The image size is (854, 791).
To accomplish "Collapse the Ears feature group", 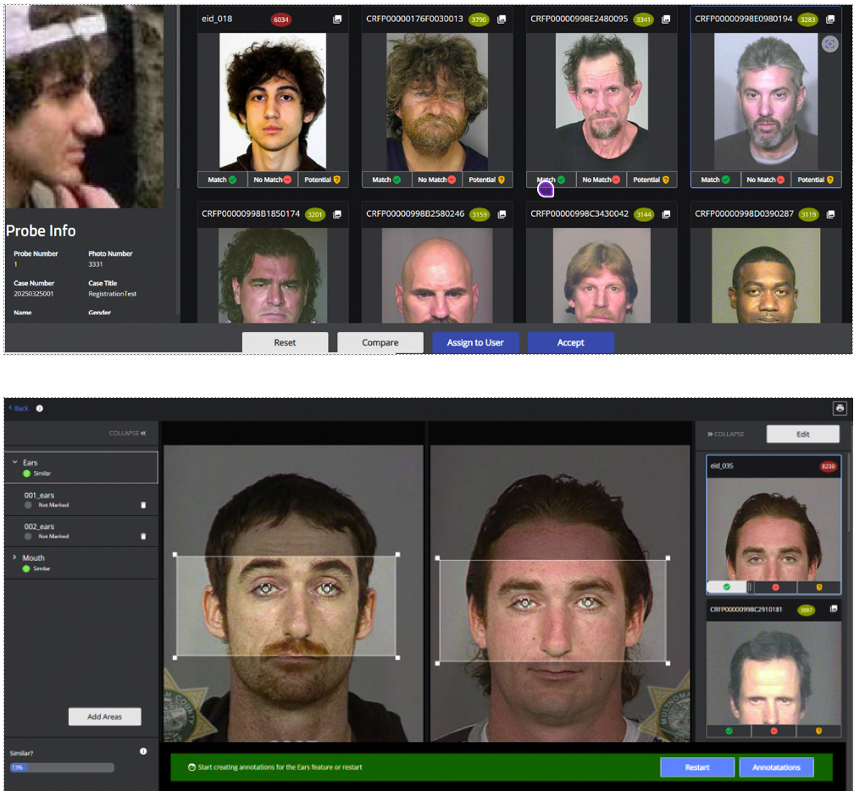I will [15, 463].
